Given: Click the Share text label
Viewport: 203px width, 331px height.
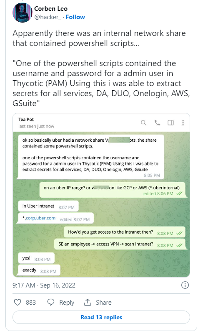Looking at the screenshot, I should [x=104, y=303].
